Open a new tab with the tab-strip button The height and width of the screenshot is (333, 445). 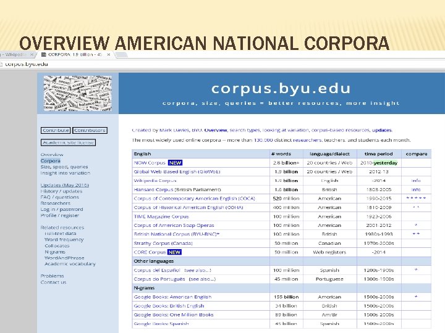click(x=122, y=55)
